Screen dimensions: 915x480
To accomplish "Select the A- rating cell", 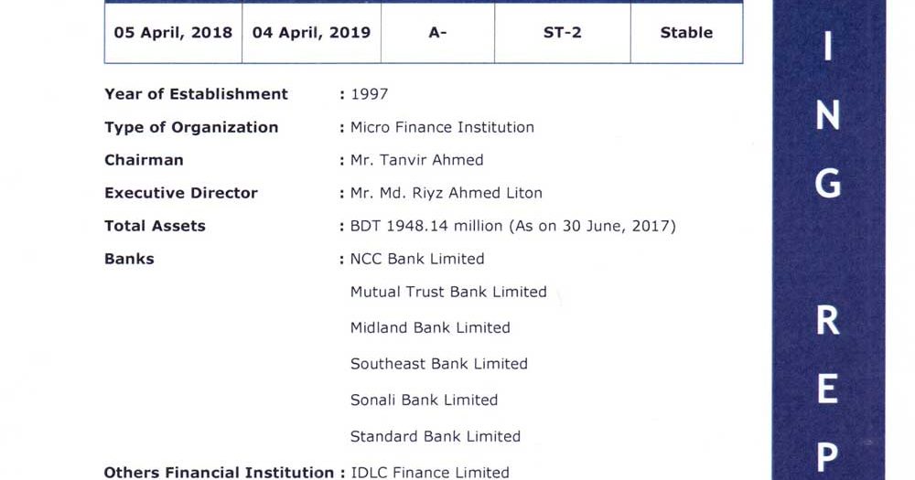I will click(x=437, y=33).
